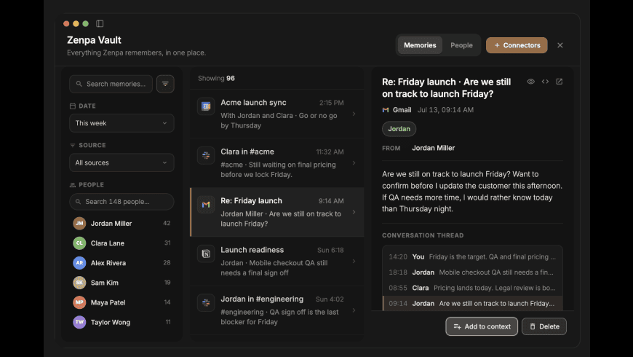The height and width of the screenshot is (357, 633).
Task: Open memory in external window icon
Action: [559, 82]
